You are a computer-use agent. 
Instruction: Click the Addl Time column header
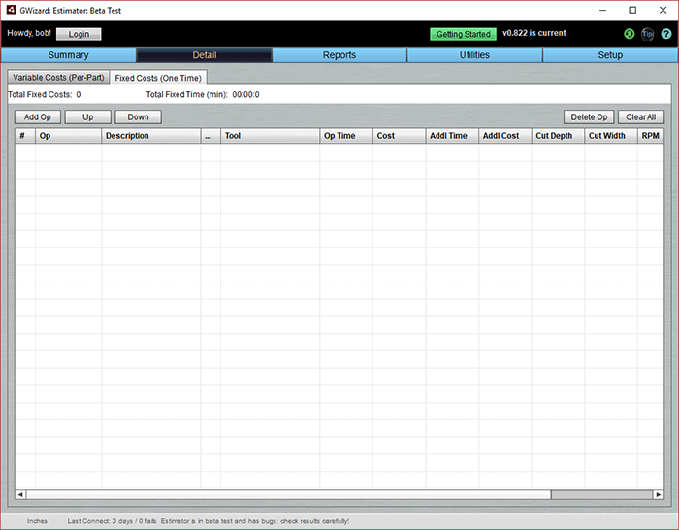[452, 136]
